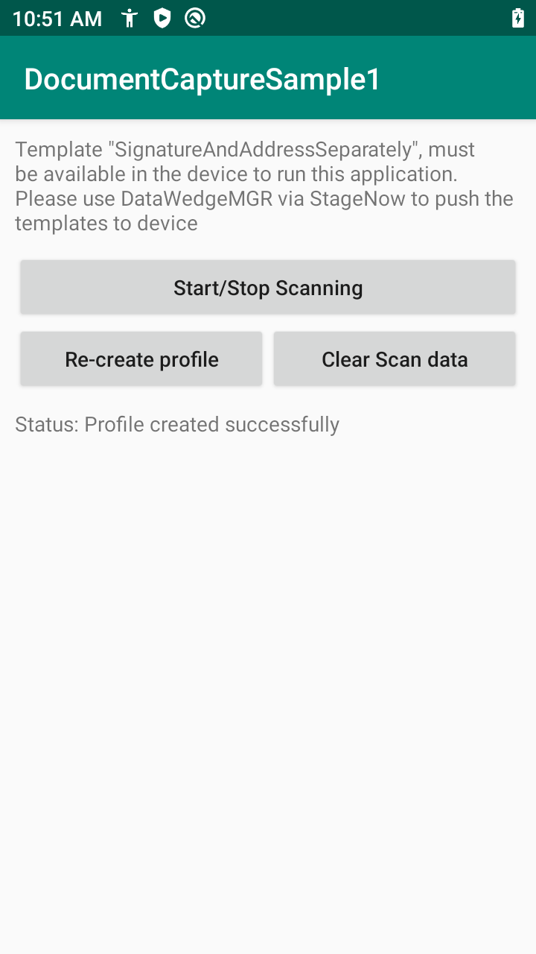Tap the circular notification icon in status bar
The height and width of the screenshot is (954, 536).
pyautogui.click(x=195, y=18)
